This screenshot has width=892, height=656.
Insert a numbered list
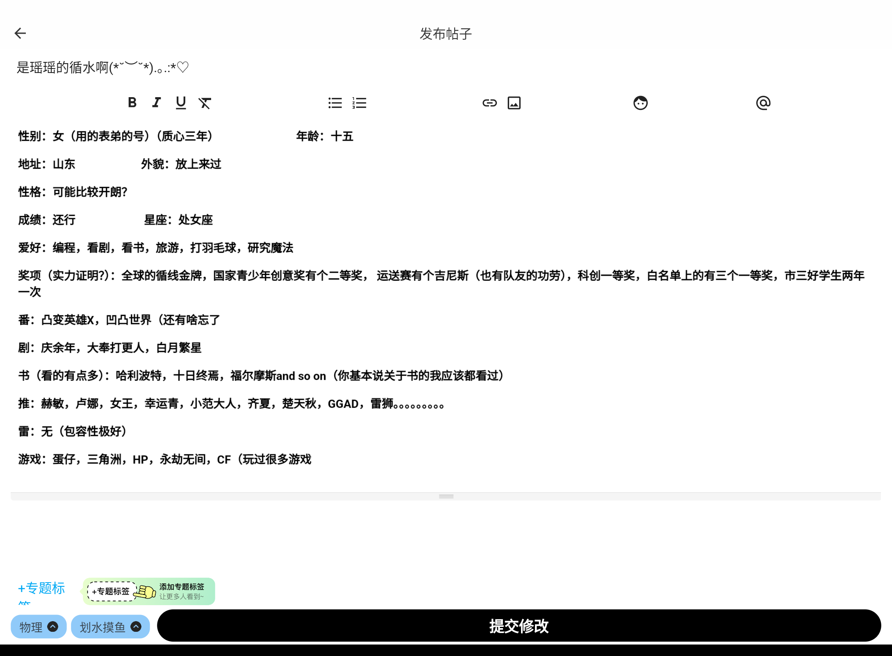[x=359, y=103]
